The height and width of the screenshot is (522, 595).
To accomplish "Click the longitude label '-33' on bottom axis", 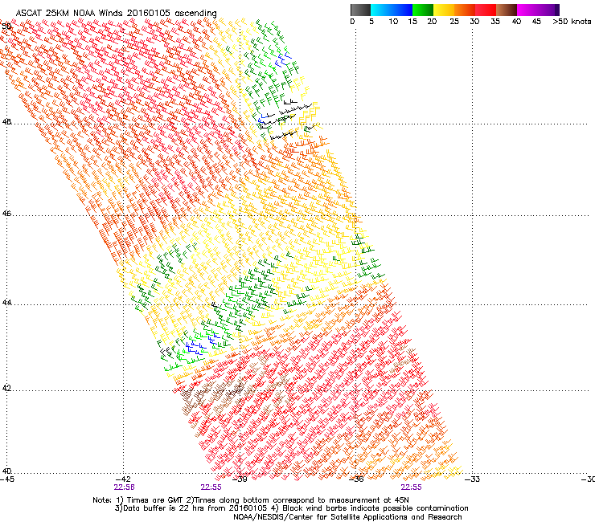I will tap(473, 479).
